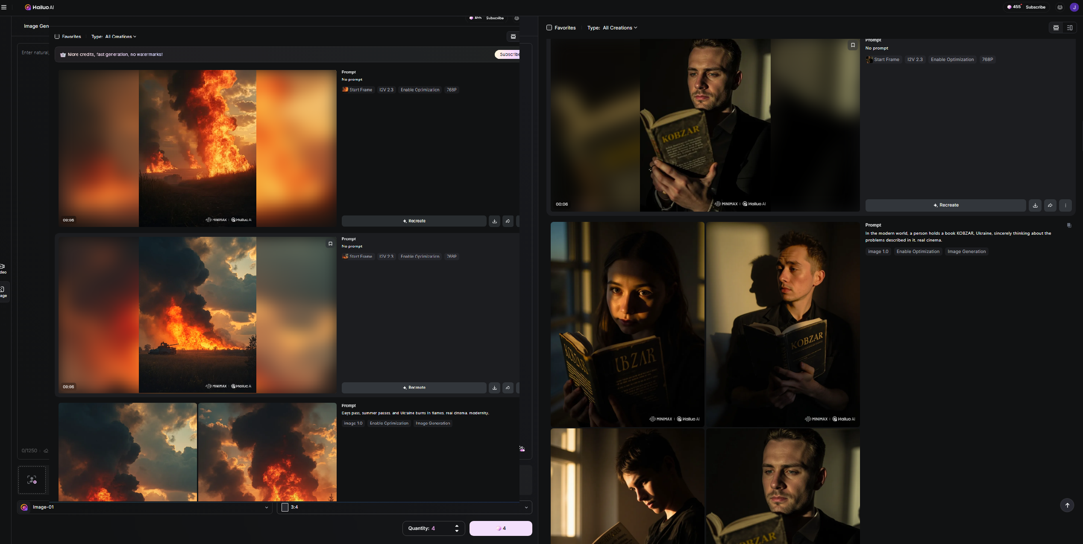This screenshot has width=1083, height=544.
Task: Share the KOBZAR reading video
Action: point(1050,205)
